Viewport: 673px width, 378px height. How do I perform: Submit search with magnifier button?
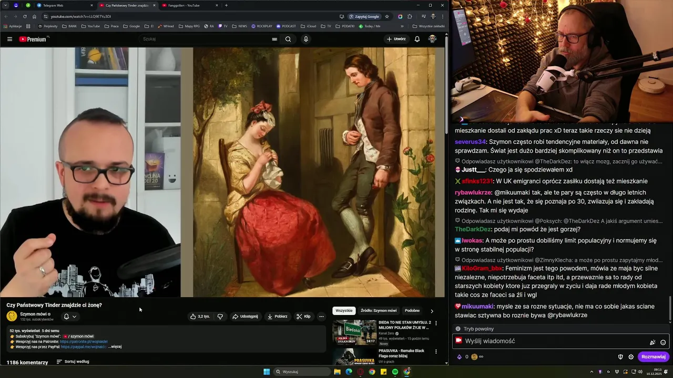click(288, 39)
